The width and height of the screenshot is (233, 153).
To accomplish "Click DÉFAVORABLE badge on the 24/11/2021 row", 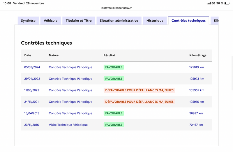I will (139, 102).
